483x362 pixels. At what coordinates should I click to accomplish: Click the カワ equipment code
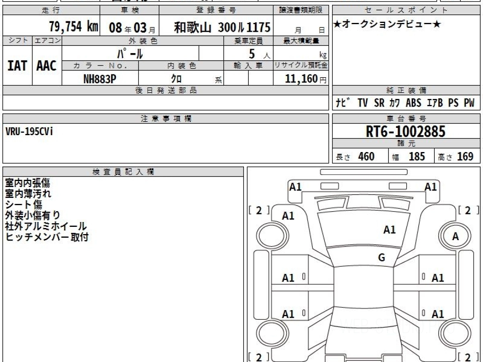click(394, 103)
